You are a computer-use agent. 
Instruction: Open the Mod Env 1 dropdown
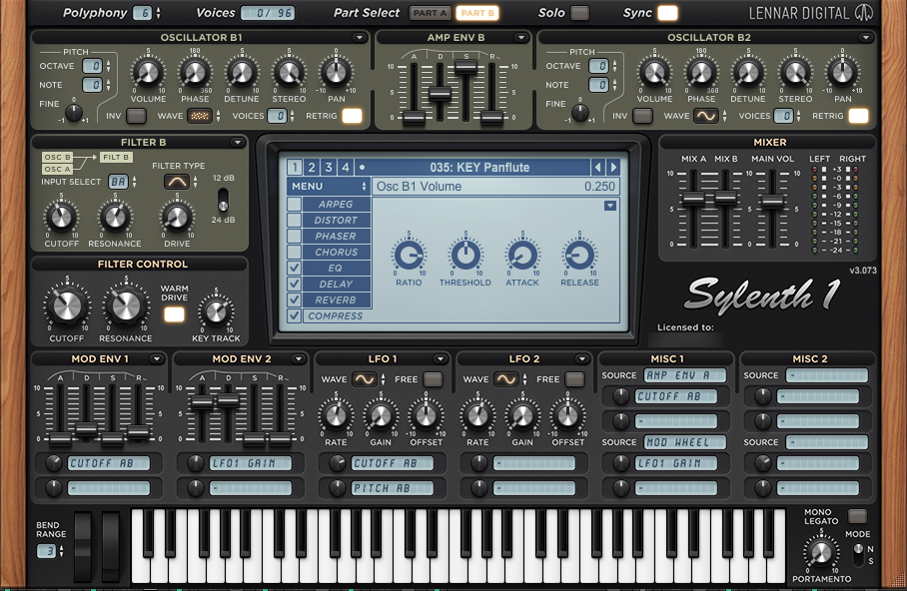[x=156, y=359]
